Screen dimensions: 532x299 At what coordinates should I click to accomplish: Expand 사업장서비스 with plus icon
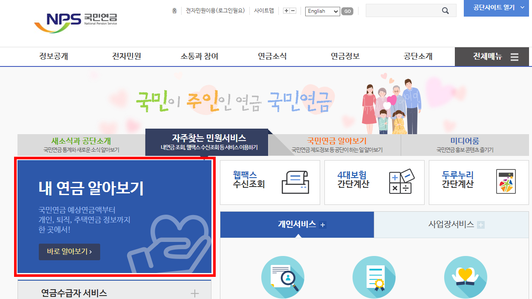point(481,225)
